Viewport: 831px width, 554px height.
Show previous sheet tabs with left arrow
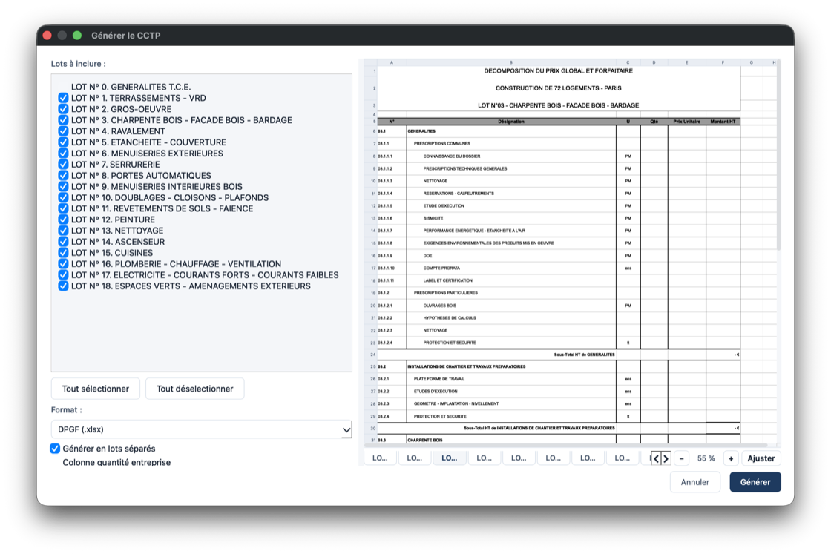(x=656, y=458)
